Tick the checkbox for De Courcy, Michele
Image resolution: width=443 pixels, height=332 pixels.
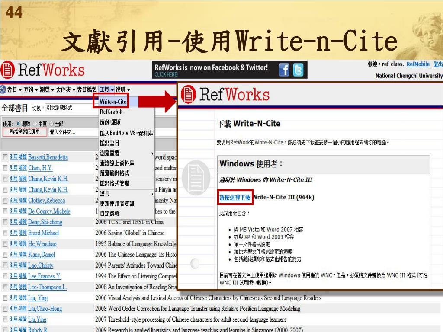5,211
